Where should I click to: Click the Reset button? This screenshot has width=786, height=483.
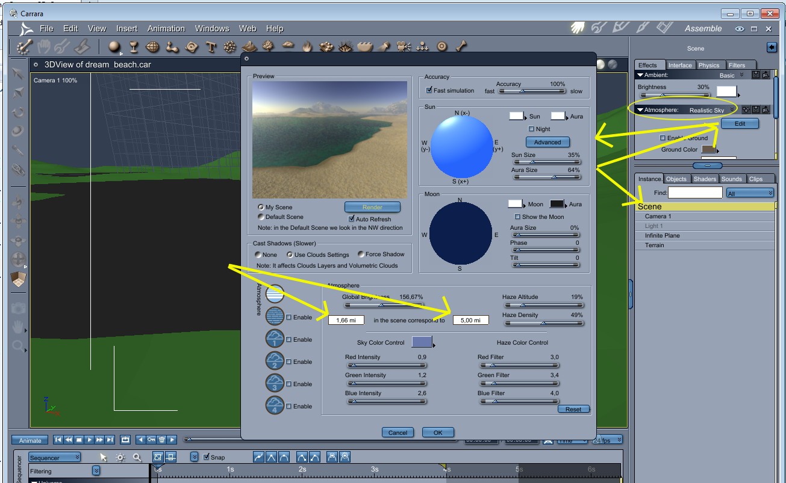(573, 409)
